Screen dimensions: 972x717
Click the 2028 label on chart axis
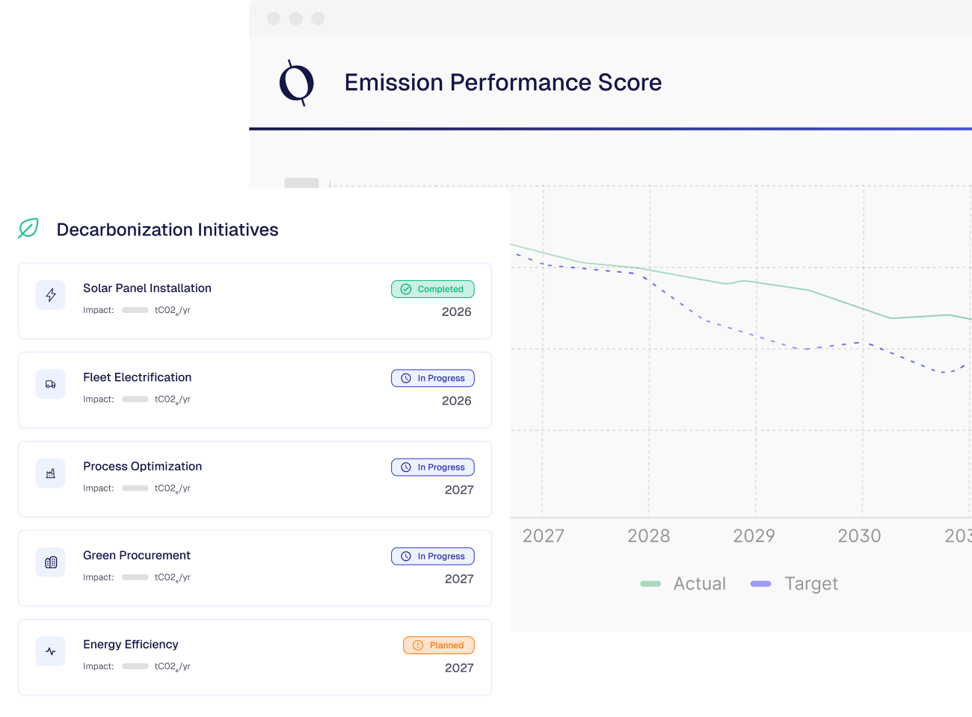648,536
